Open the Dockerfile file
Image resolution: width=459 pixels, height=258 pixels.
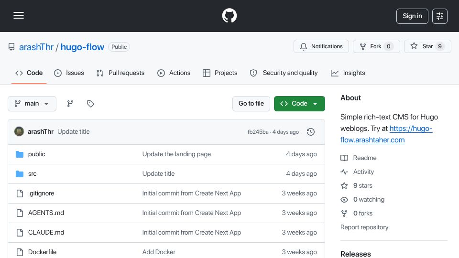42,252
